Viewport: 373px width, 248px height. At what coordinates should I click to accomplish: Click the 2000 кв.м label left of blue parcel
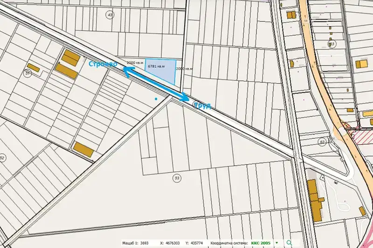pyautogui.click(x=135, y=63)
